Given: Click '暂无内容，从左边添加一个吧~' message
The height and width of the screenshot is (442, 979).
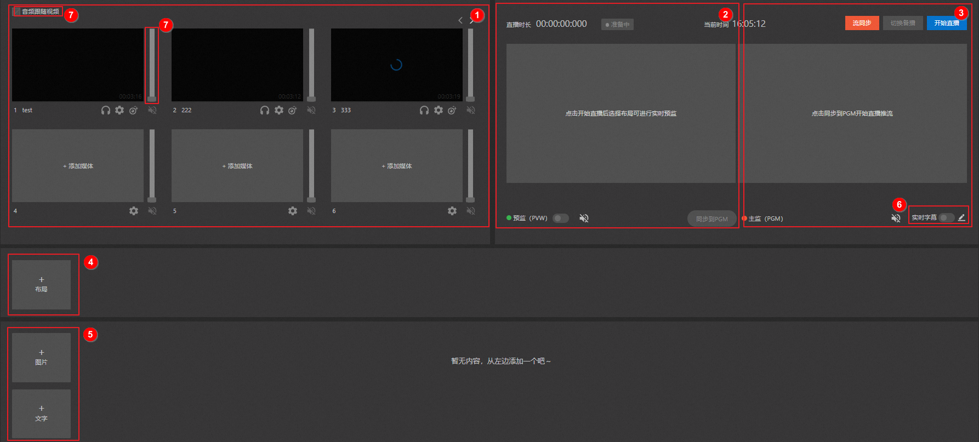Looking at the screenshot, I should (x=501, y=361).
